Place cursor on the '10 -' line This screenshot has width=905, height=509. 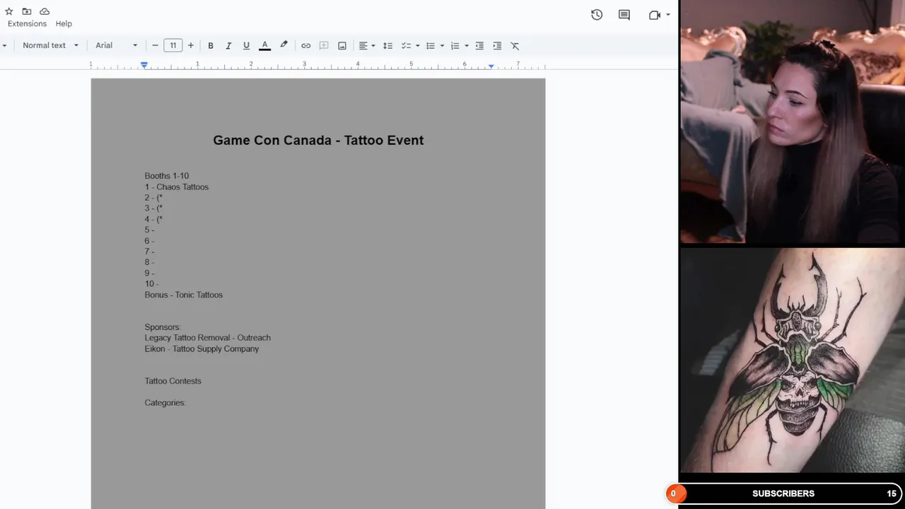pyautogui.click(x=151, y=283)
